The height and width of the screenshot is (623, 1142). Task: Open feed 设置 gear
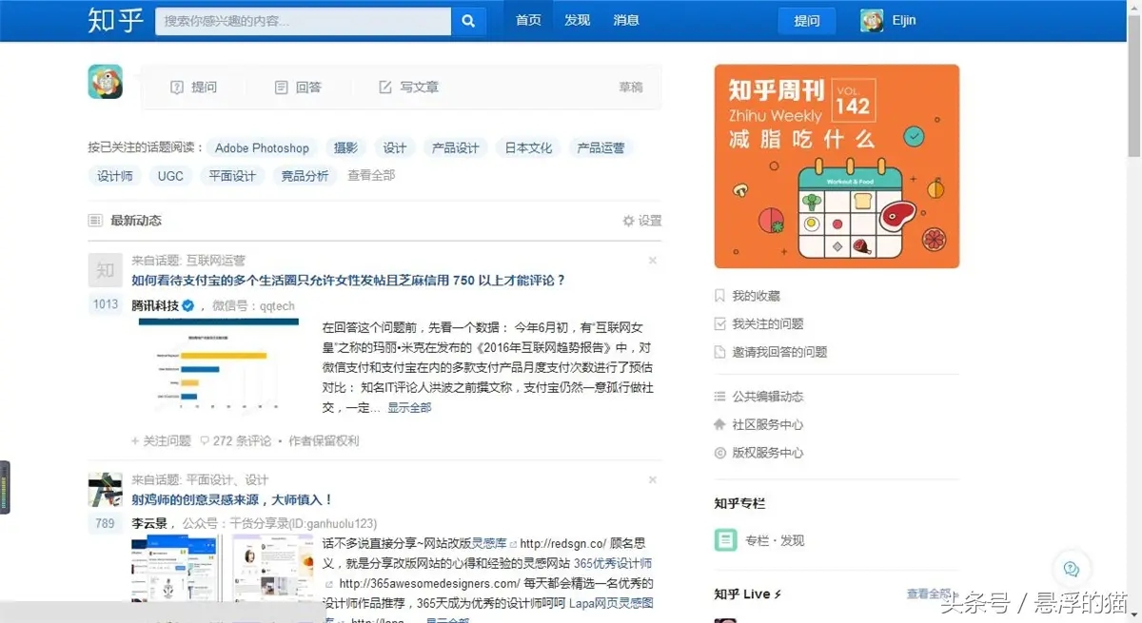tap(642, 221)
